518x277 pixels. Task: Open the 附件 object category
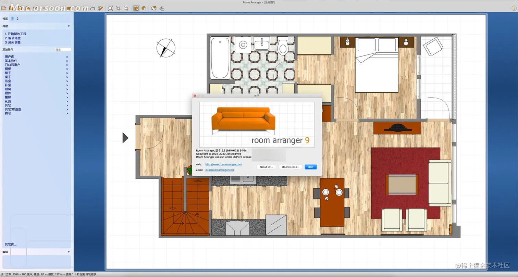pyautogui.click(x=36, y=93)
